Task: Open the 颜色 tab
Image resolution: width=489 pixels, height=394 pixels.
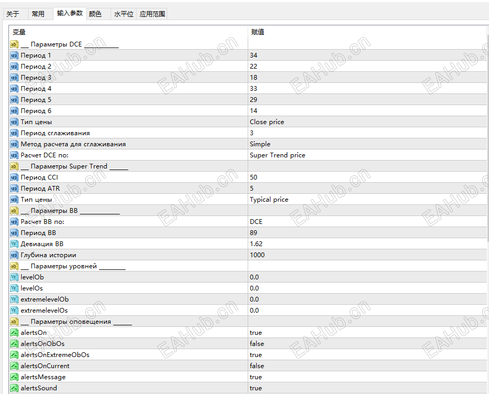Action: 95,14
